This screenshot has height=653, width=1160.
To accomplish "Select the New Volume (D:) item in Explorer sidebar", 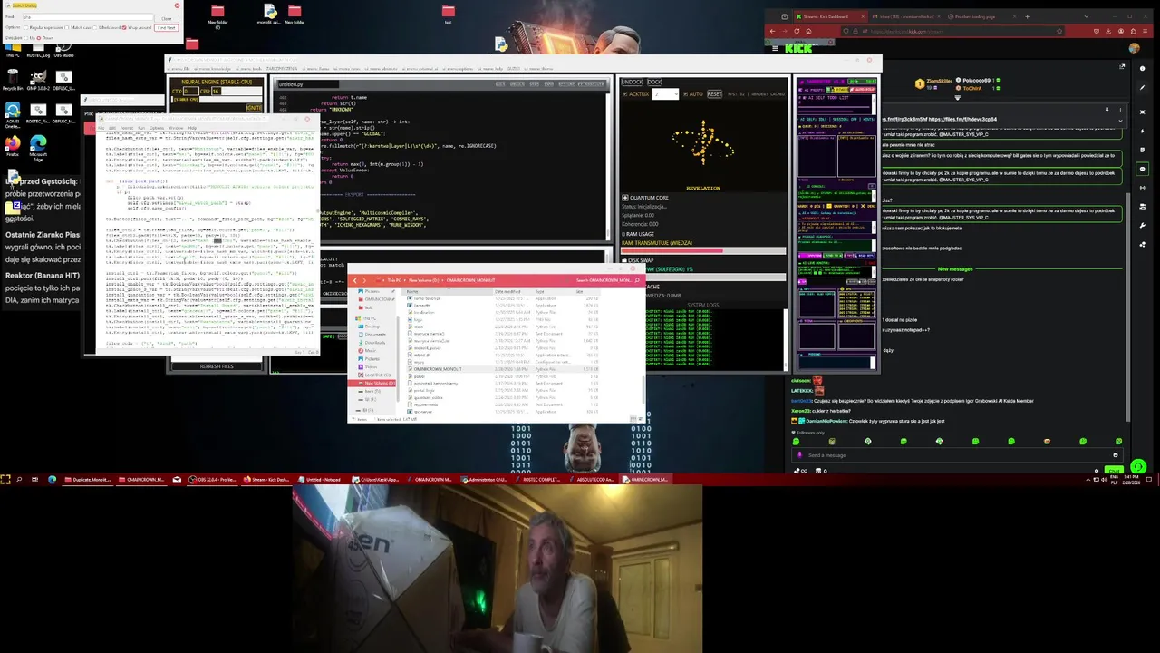I will pos(372,383).
